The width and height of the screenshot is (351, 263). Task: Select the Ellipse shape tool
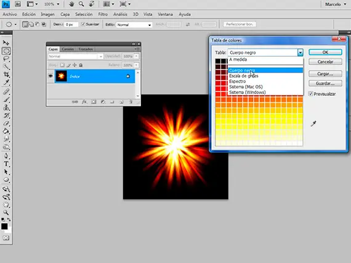tap(6, 179)
